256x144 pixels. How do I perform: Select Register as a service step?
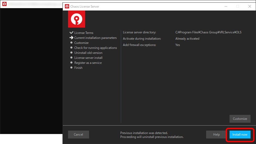coord(88,63)
